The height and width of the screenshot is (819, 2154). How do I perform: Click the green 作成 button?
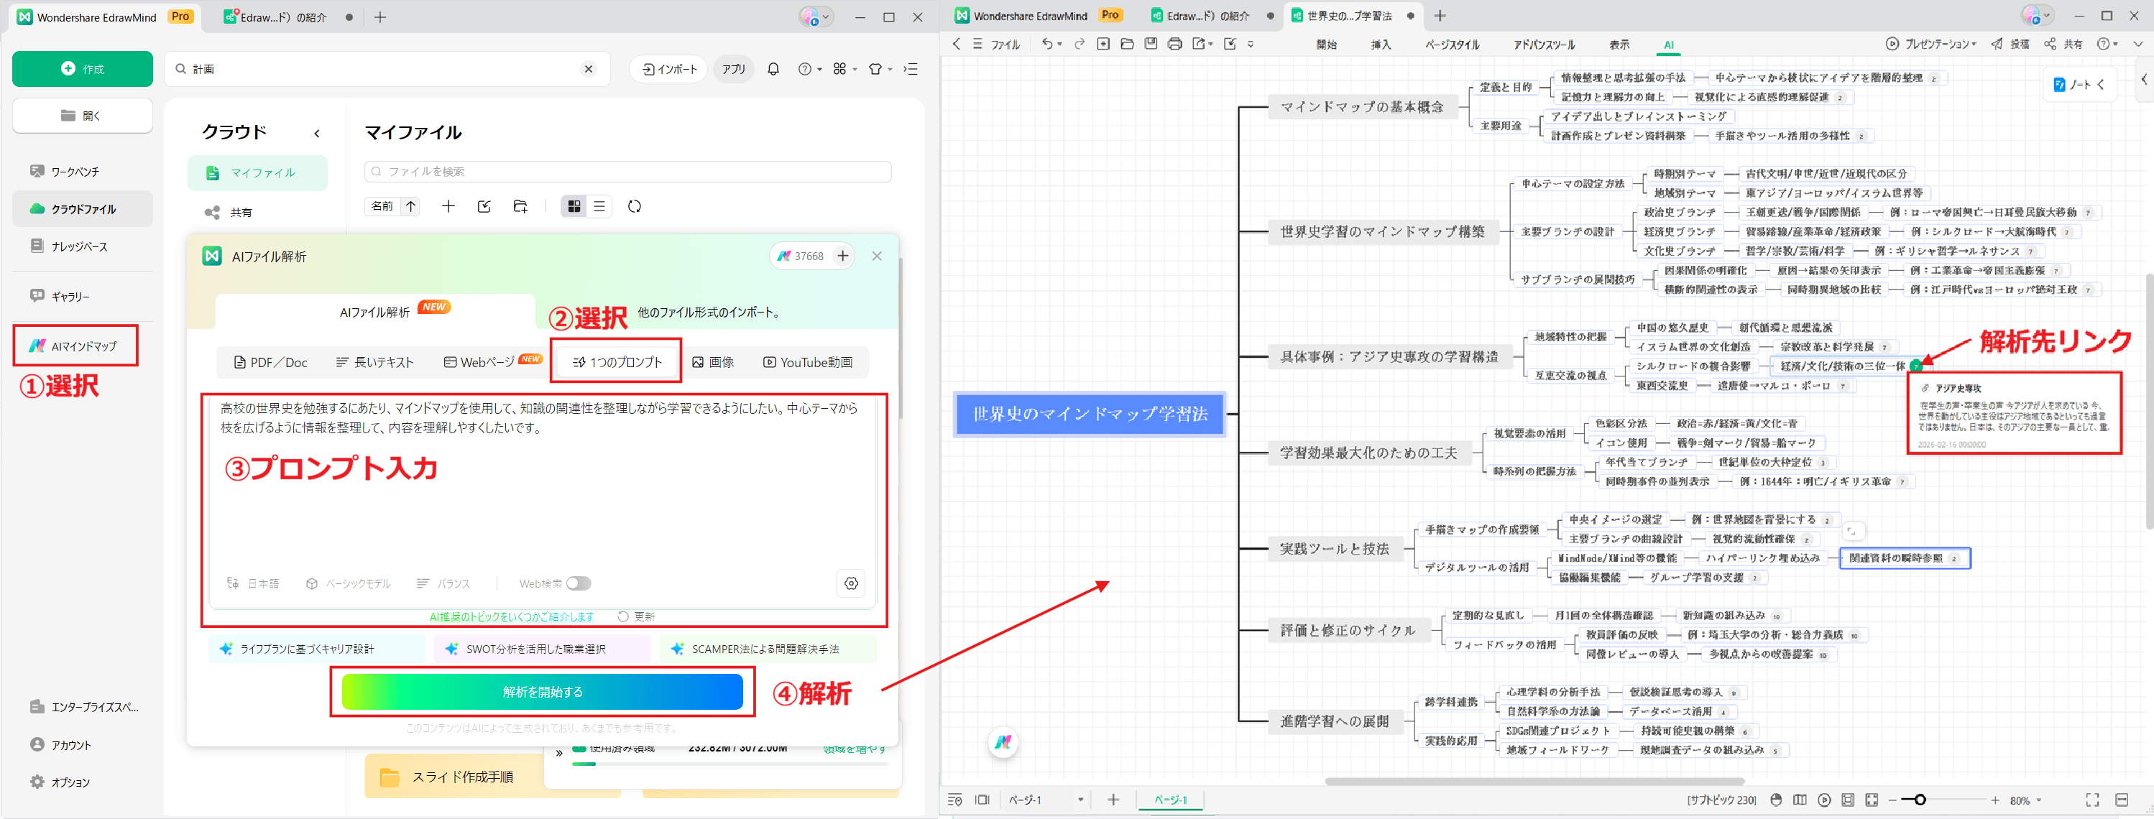(82, 68)
